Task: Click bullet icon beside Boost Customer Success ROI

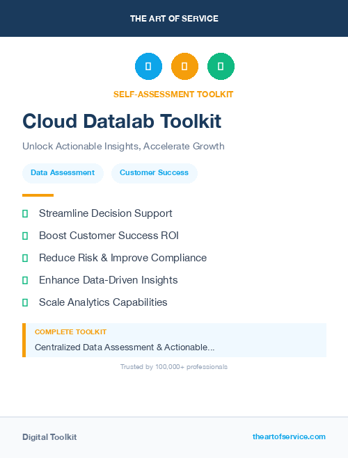Action: point(25,236)
